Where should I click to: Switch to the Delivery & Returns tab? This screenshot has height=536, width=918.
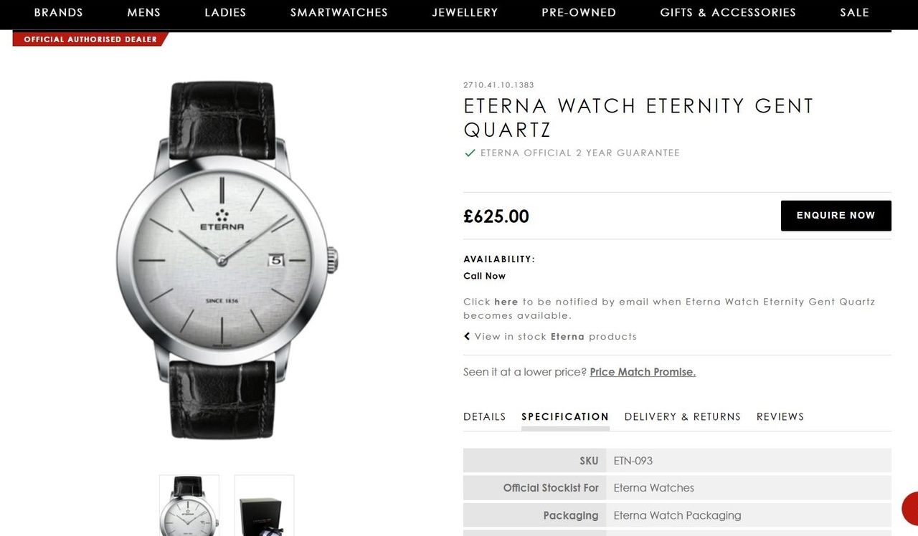point(683,416)
